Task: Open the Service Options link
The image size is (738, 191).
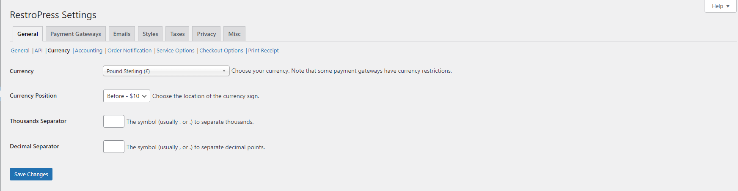Action: point(176,51)
